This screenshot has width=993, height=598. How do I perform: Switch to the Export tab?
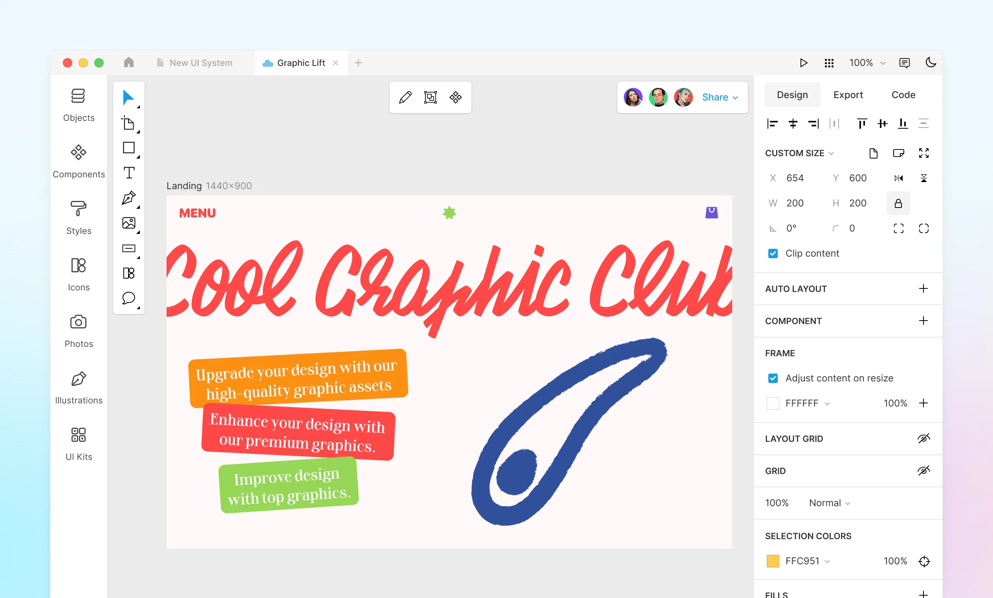coord(848,94)
